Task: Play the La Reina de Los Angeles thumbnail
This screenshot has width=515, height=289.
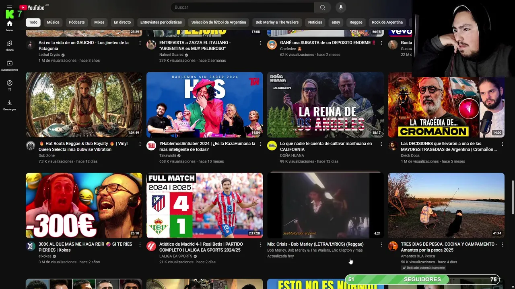Action: [x=325, y=105]
